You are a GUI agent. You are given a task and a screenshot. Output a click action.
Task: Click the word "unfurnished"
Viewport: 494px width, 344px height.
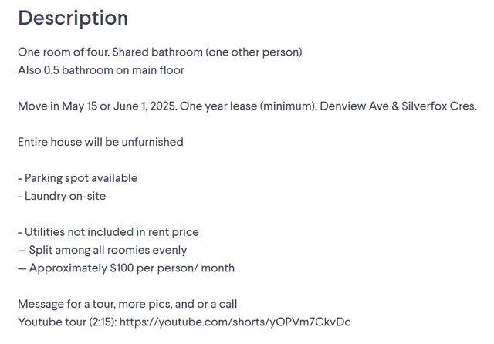(153, 142)
